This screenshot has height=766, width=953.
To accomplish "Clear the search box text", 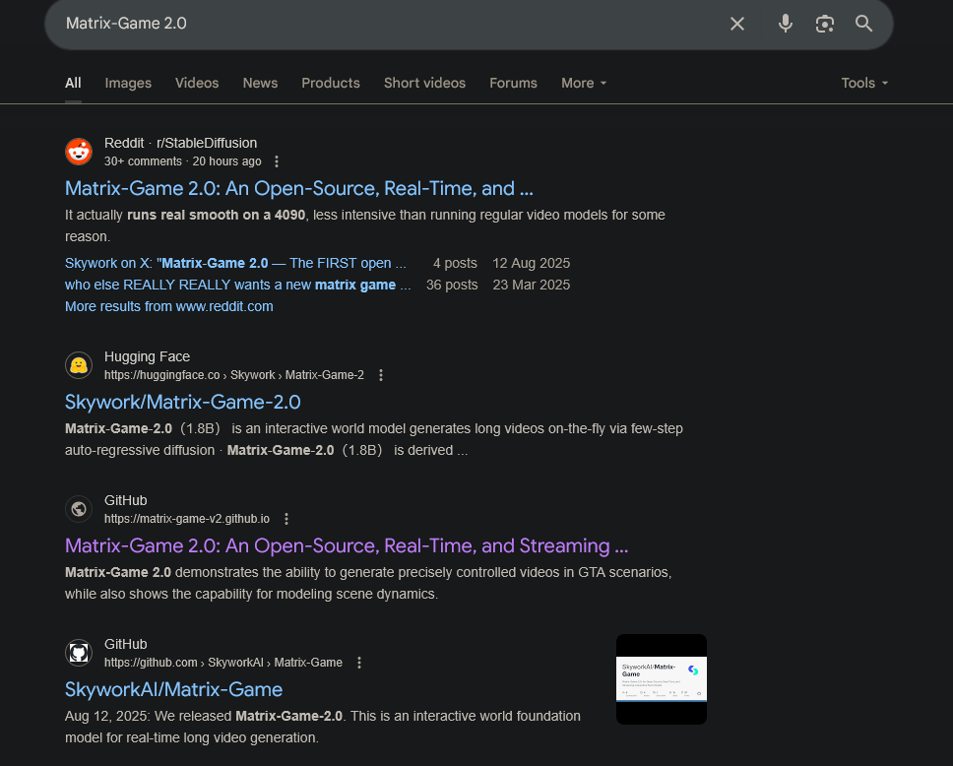I will [x=737, y=24].
